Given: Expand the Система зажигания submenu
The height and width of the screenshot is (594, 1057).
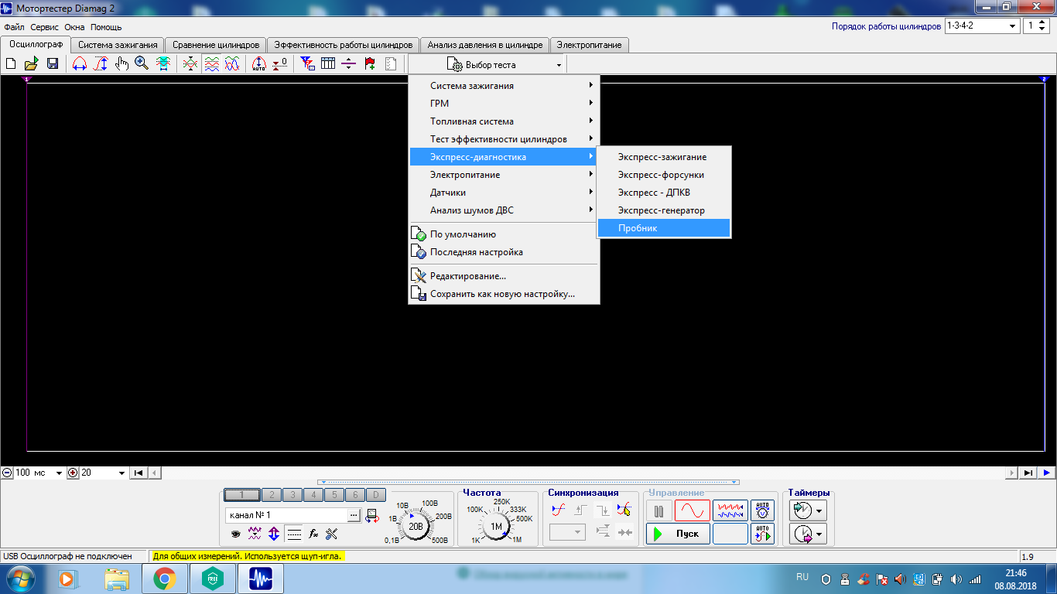Looking at the screenshot, I should point(504,86).
